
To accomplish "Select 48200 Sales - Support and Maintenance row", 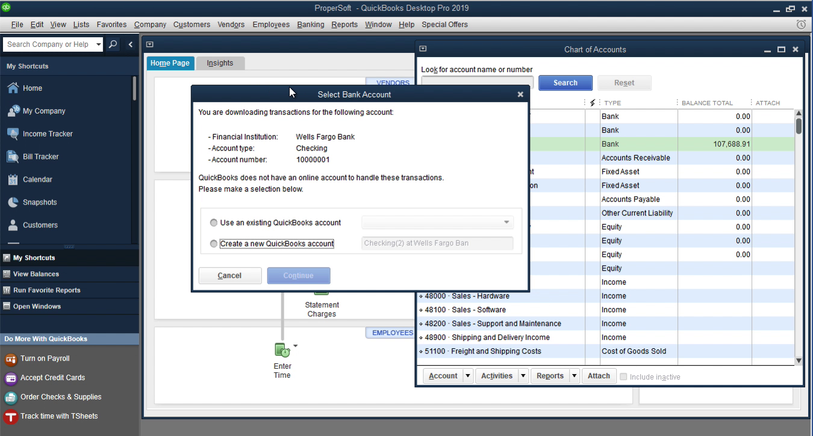I will (x=605, y=324).
